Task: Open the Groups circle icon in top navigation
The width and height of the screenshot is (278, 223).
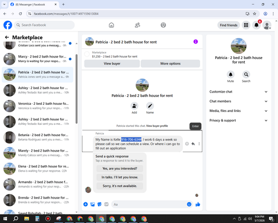Action: (163, 25)
